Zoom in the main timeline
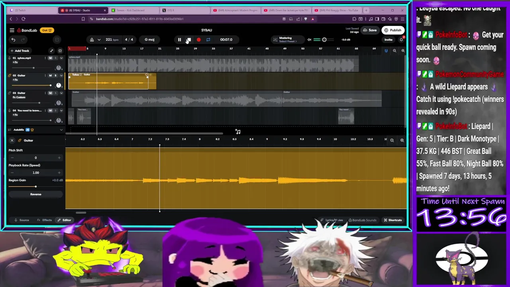 (403, 51)
